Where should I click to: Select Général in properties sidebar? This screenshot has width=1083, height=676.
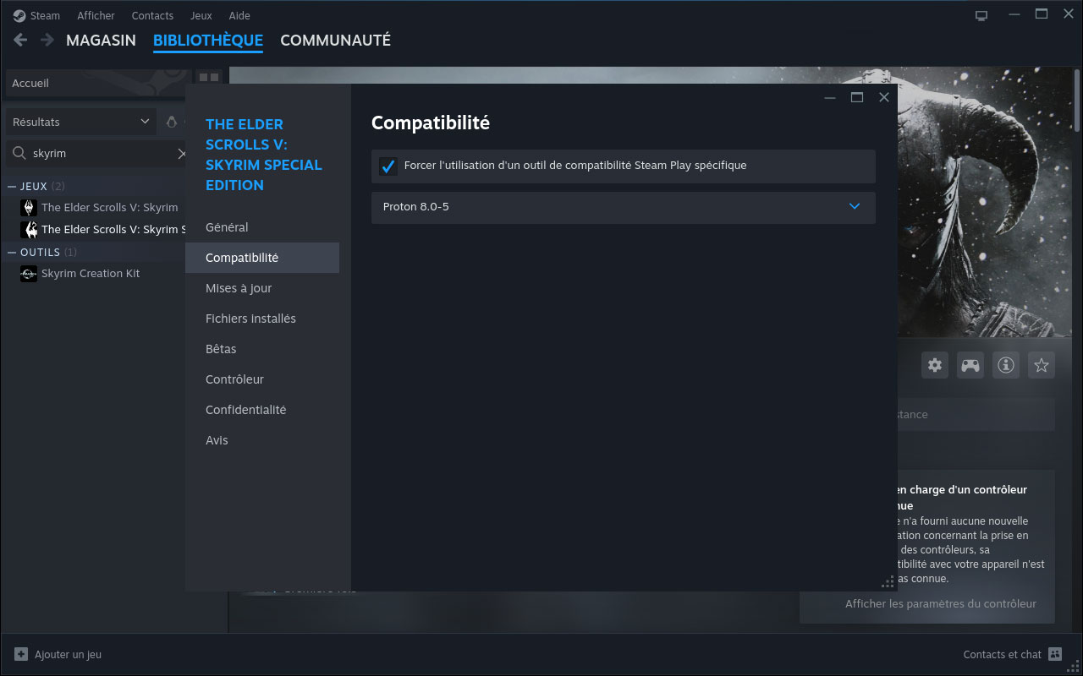coord(262,227)
